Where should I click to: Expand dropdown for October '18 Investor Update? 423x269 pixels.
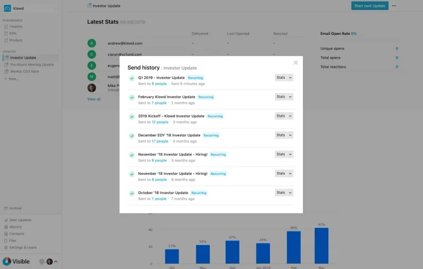290,192
